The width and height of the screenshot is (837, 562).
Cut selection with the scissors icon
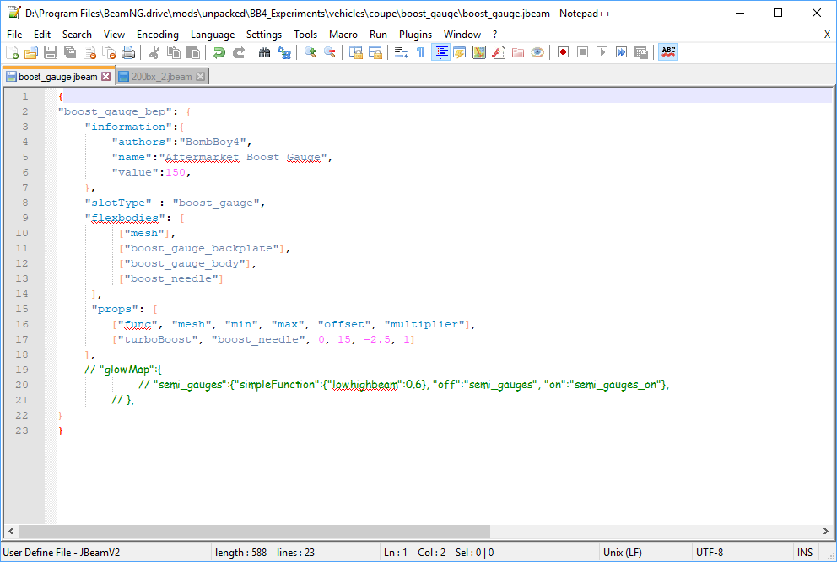coord(154,52)
